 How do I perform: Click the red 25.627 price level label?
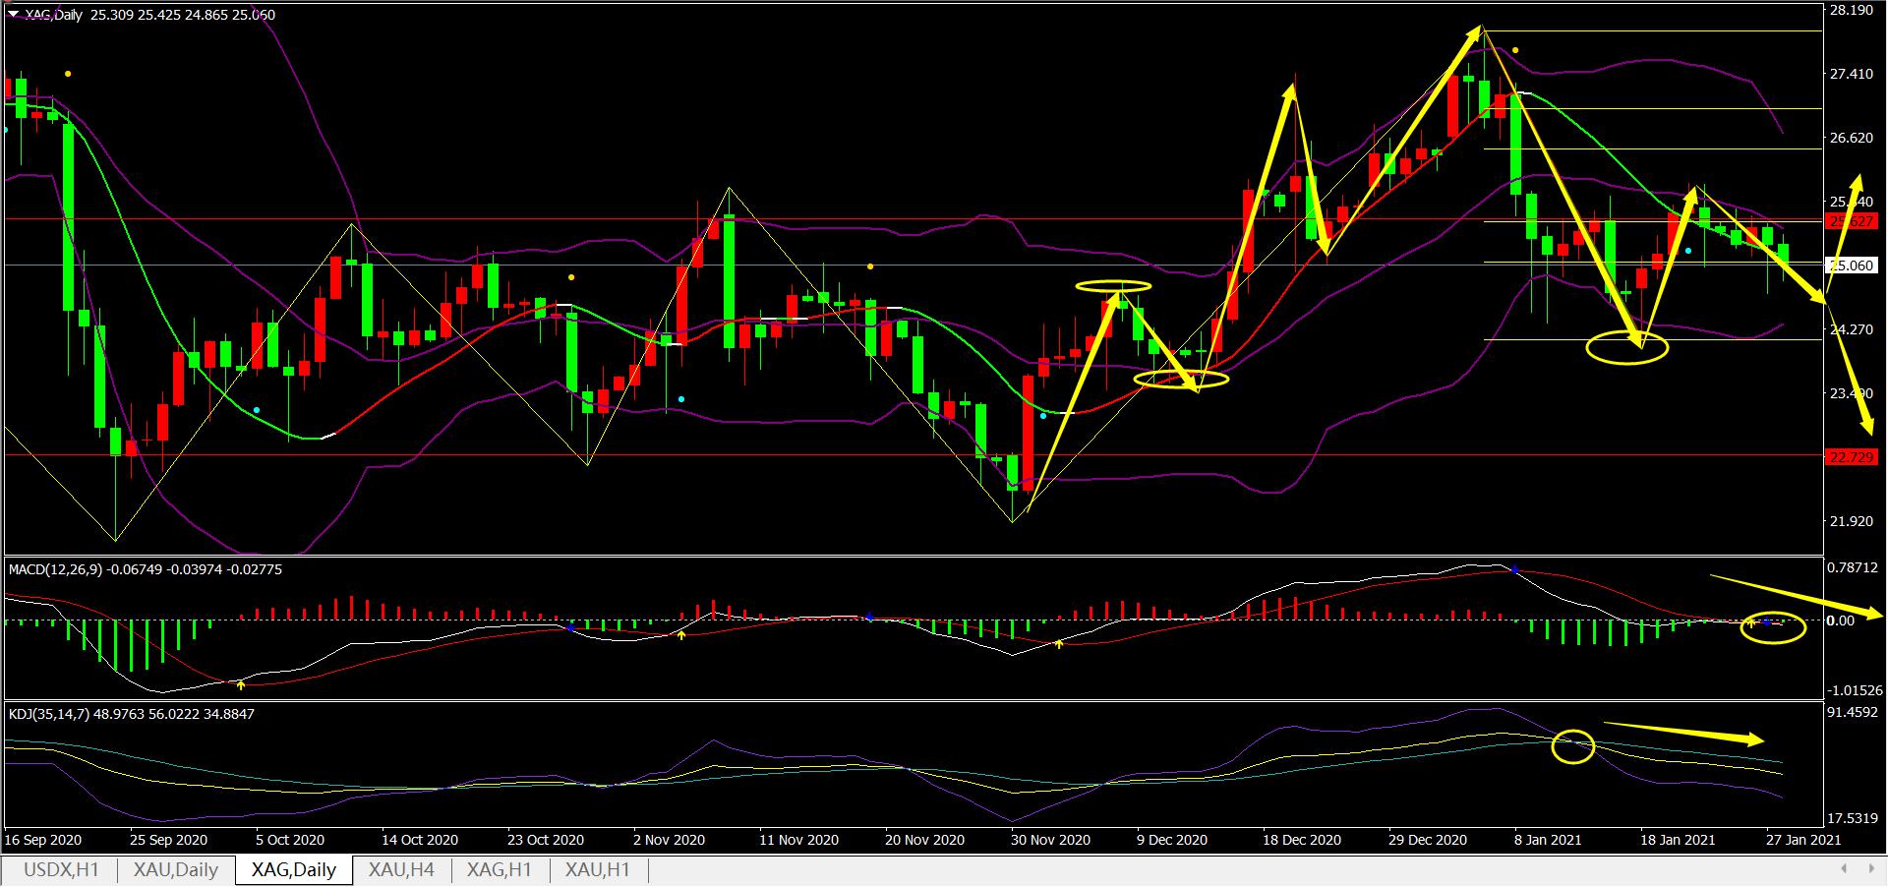tap(1850, 222)
